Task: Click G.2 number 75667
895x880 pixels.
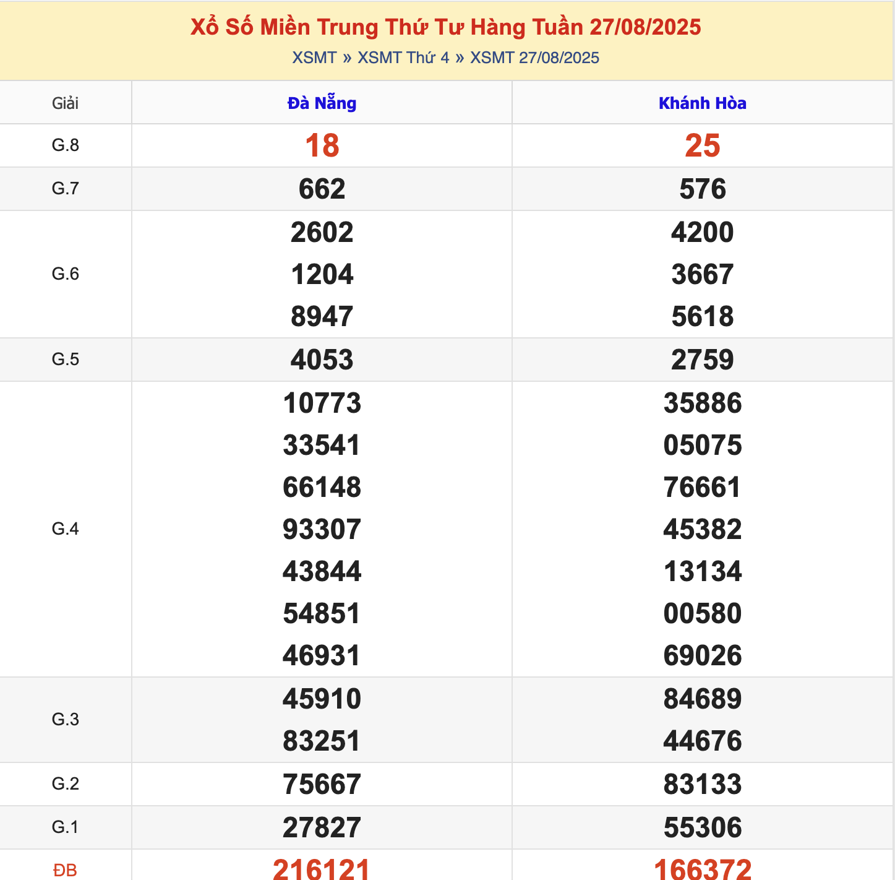Action: coord(322,785)
